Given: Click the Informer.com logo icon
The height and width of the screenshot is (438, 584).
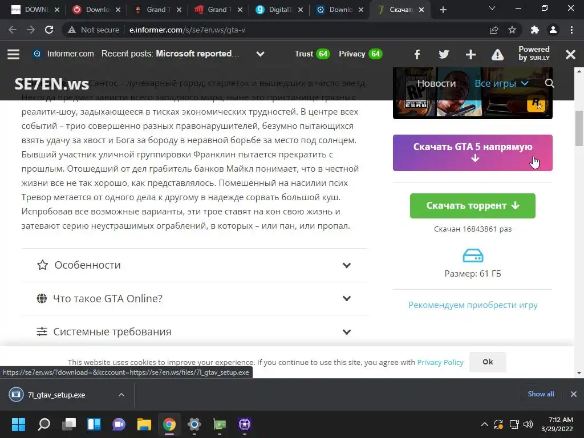Looking at the screenshot, I should (37, 54).
